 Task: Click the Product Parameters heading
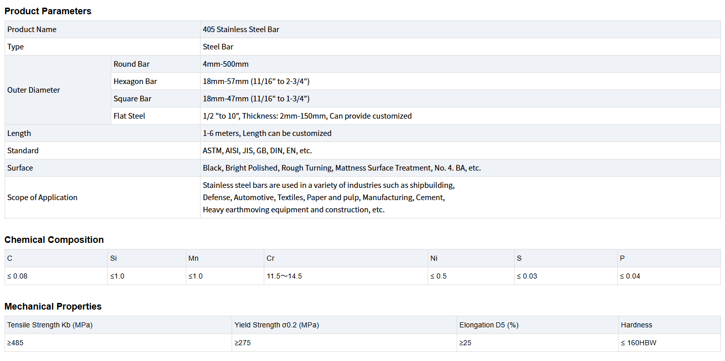tap(48, 11)
